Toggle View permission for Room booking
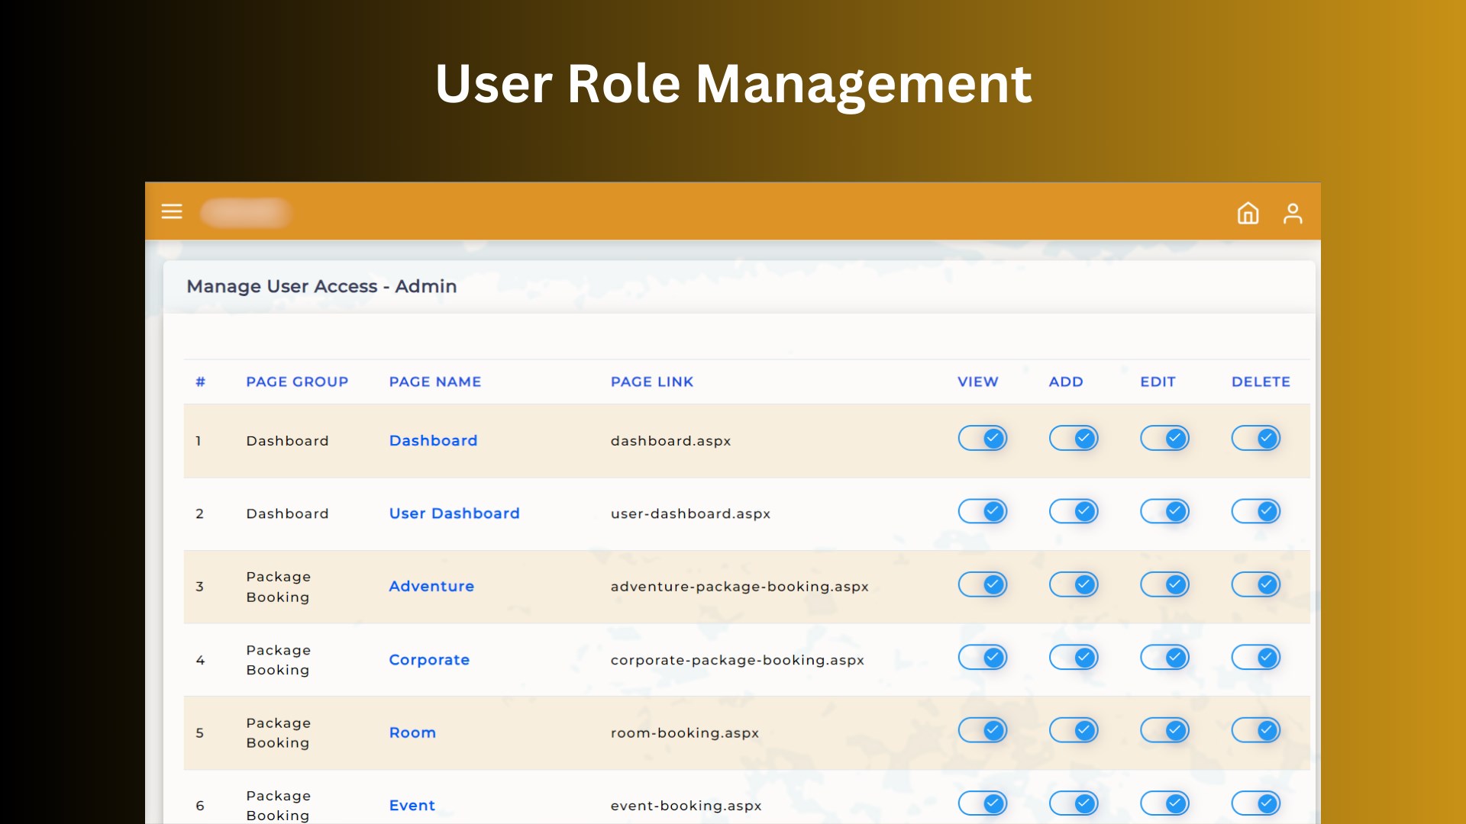Viewport: 1466px width, 824px height. (983, 730)
